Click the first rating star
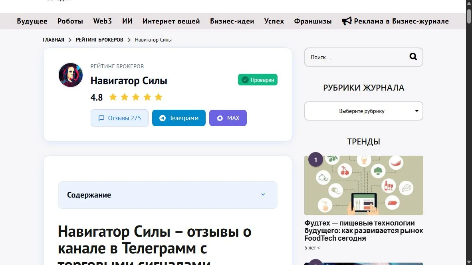The height and width of the screenshot is (265, 472). pos(113,97)
